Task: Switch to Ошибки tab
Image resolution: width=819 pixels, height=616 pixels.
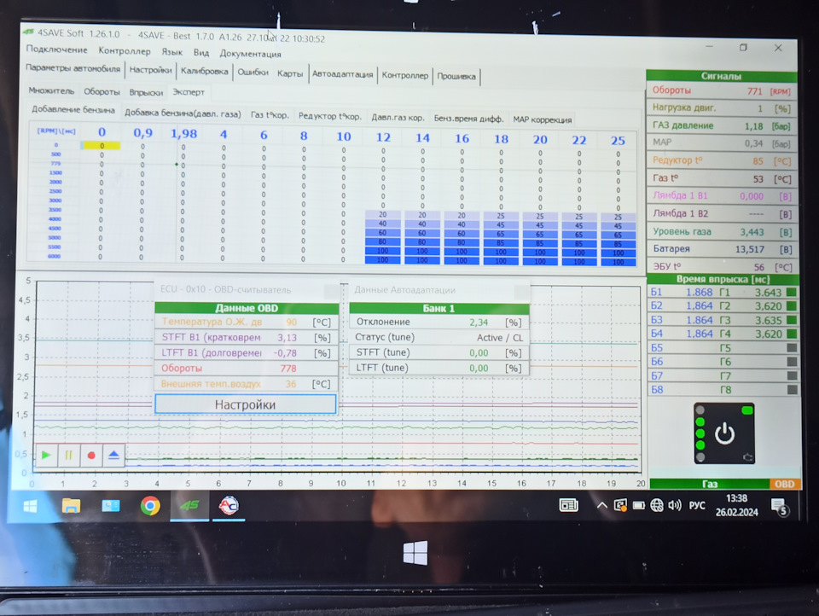Action: 253,73
